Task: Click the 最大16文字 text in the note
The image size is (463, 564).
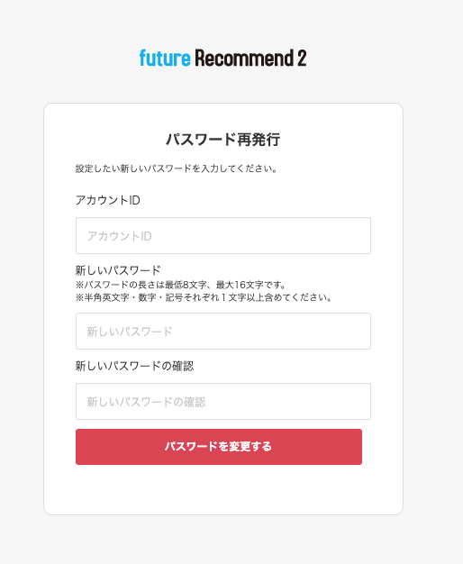Action: pos(240,285)
